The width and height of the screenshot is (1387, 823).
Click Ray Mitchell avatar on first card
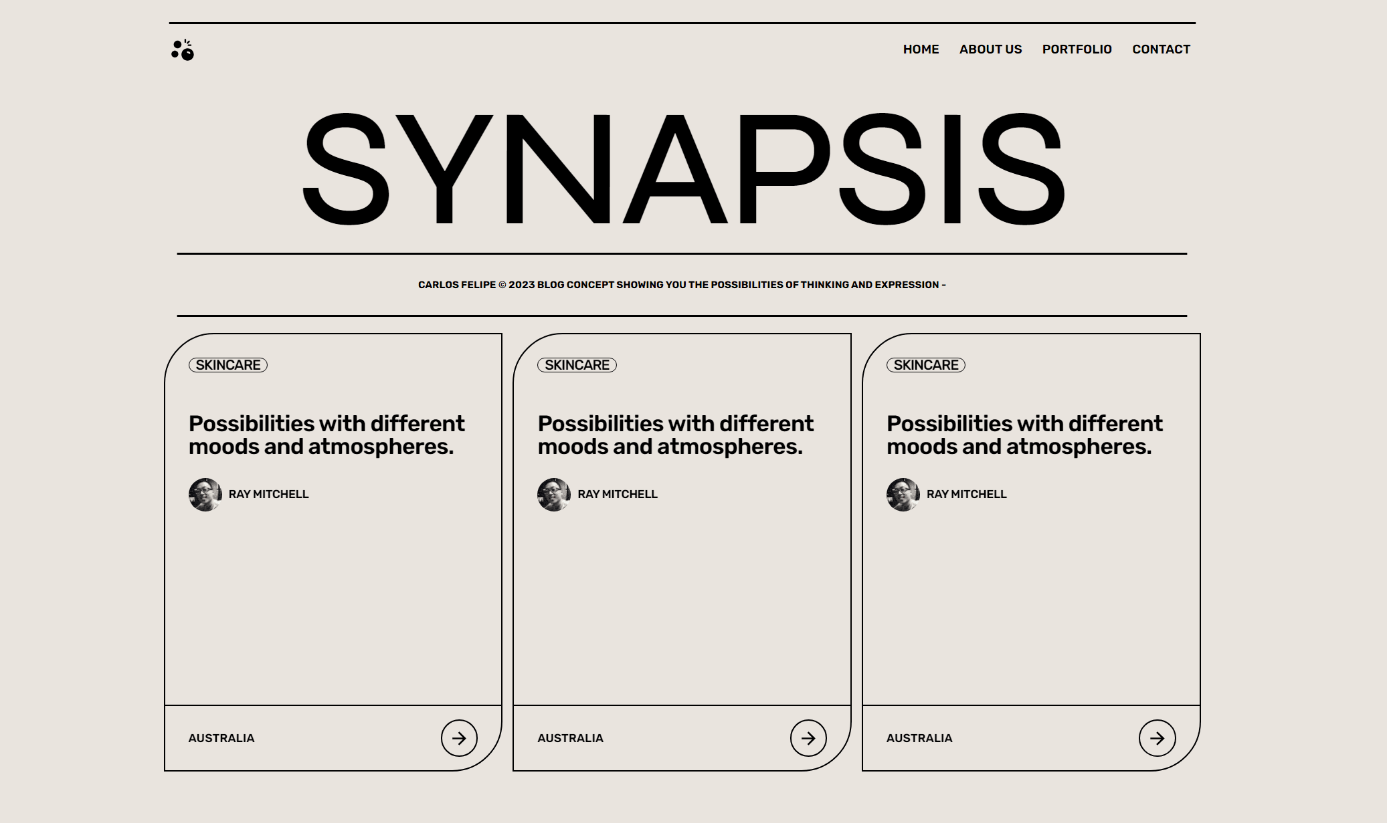pyautogui.click(x=205, y=494)
